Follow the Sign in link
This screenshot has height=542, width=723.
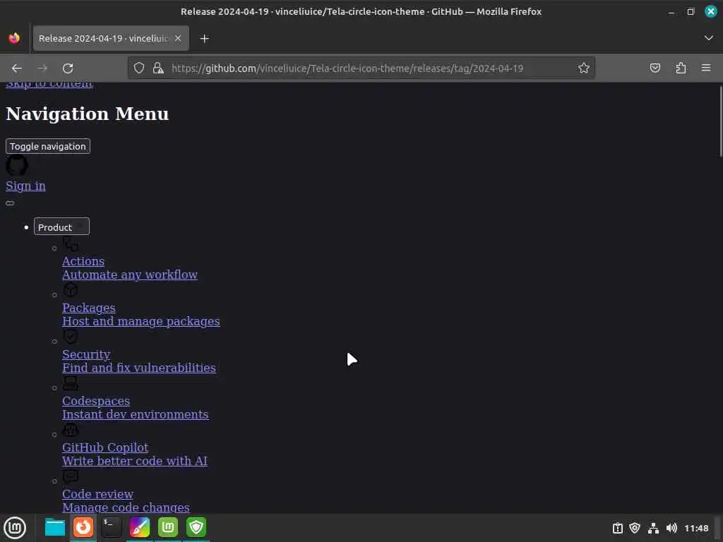[25, 186]
